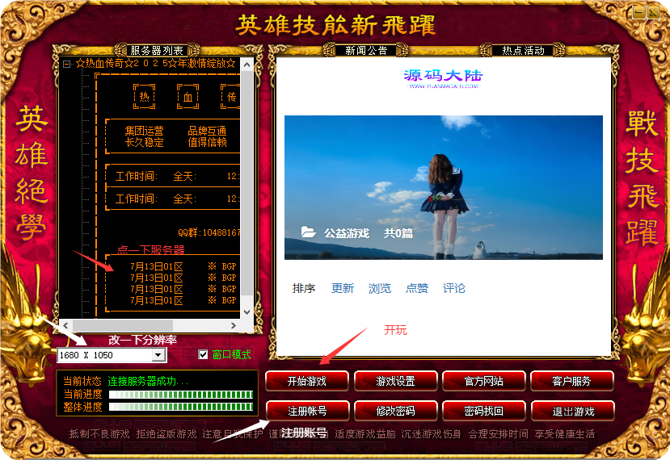
Task: Click 更新 sort link
Action: [343, 288]
